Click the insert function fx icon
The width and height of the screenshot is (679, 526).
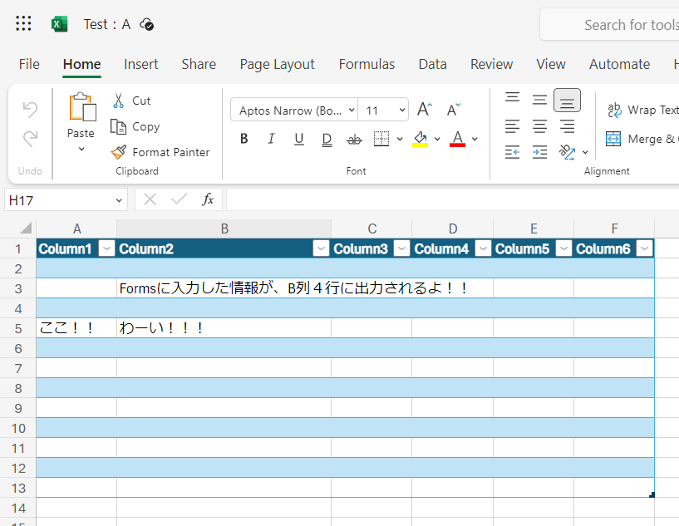click(208, 199)
